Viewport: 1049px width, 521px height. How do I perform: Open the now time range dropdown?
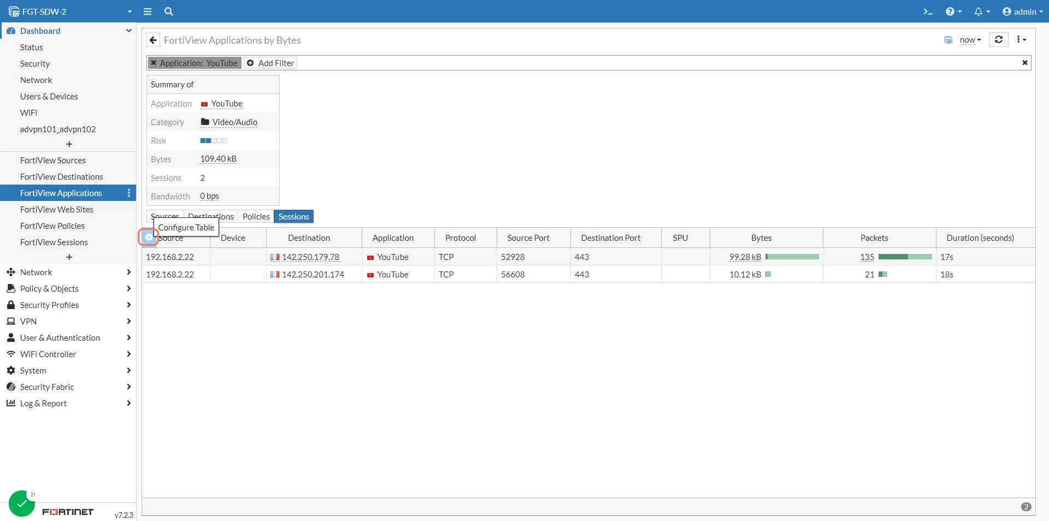970,40
